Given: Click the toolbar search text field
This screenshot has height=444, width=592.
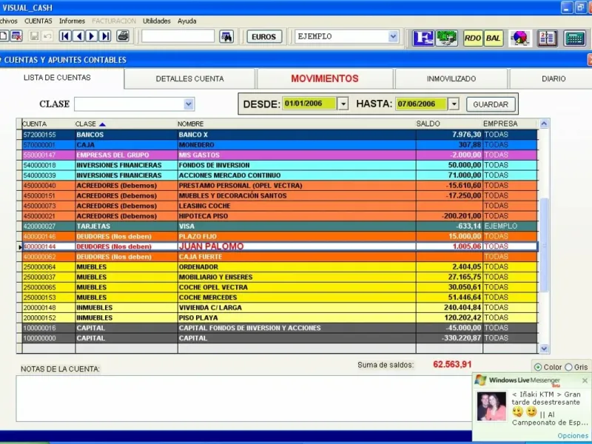Looking at the screenshot, I should click(178, 36).
